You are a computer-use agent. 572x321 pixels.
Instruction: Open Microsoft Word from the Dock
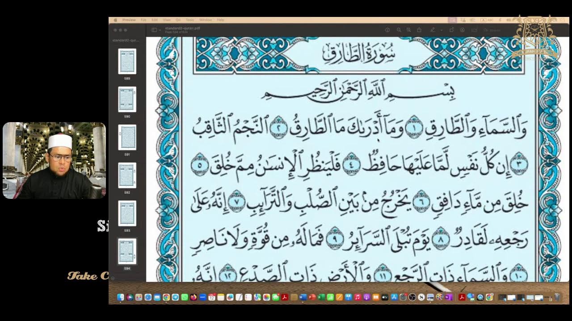click(303, 297)
